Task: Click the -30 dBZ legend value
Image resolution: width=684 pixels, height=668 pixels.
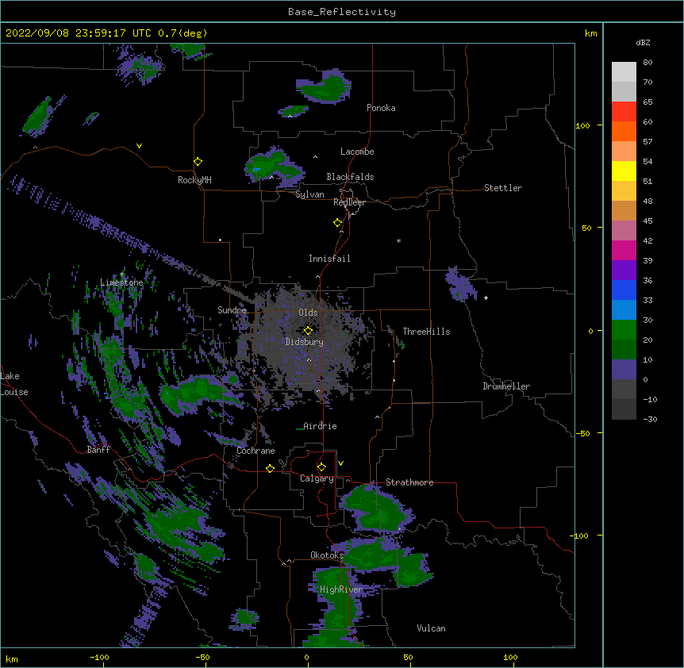Action: (x=650, y=419)
